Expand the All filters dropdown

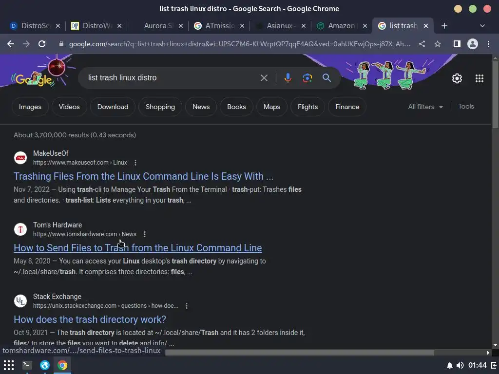[x=425, y=107]
